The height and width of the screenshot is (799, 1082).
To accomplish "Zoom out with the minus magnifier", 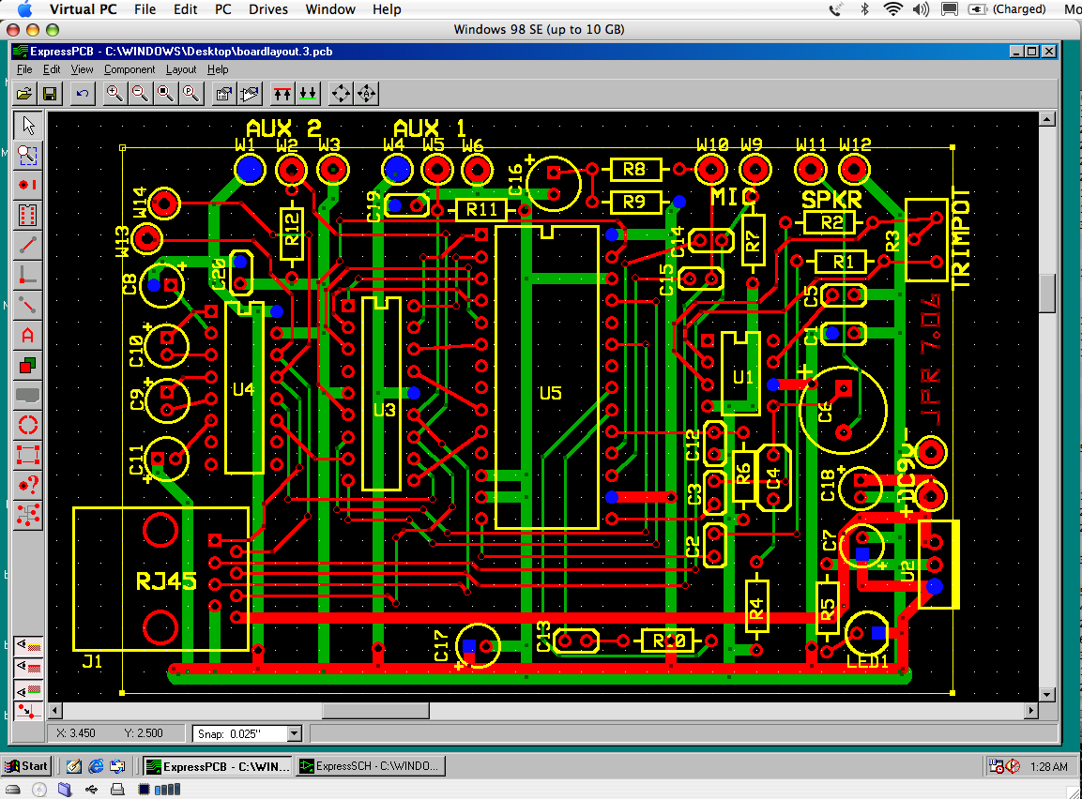I will [140, 93].
